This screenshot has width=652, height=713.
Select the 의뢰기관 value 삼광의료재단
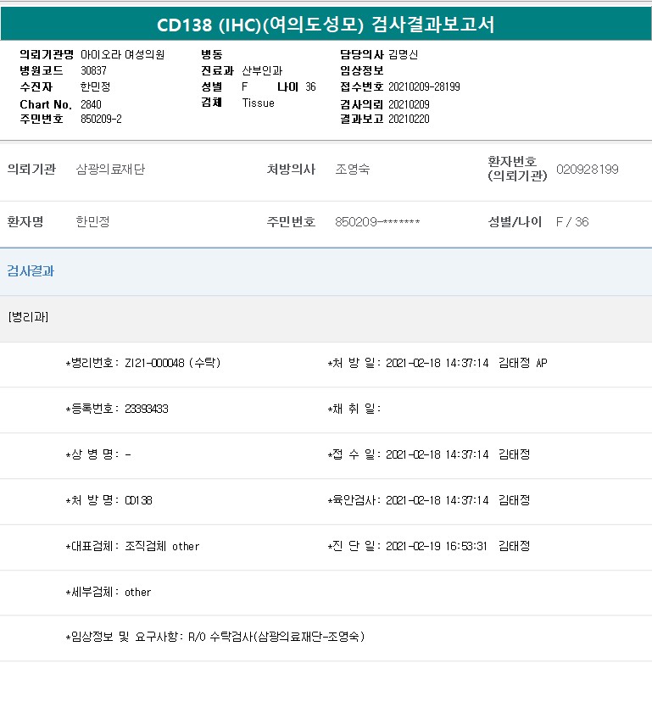pos(110,170)
